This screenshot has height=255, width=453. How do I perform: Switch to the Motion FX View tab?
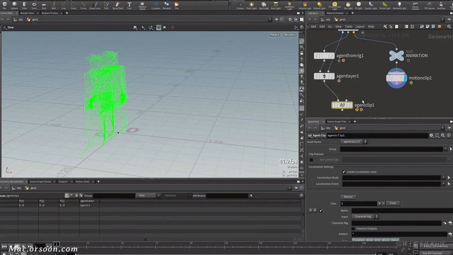[x=50, y=13]
